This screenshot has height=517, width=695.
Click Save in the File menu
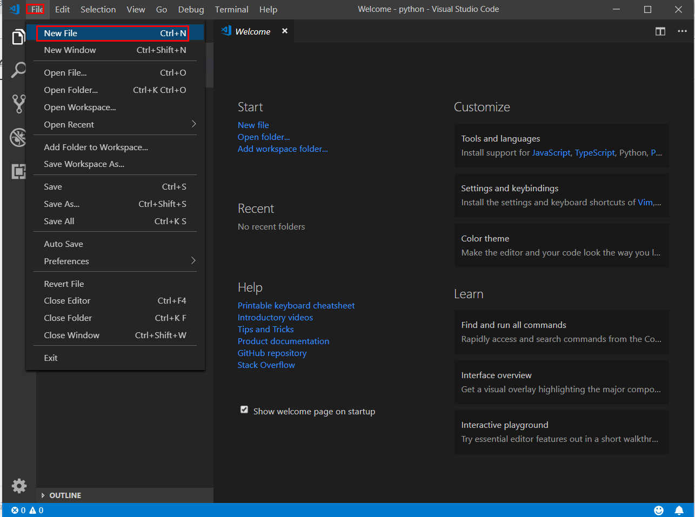tap(115, 186)
